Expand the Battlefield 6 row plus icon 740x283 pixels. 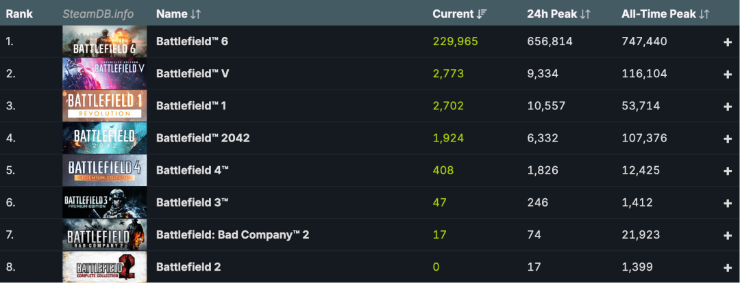[727, 42]
